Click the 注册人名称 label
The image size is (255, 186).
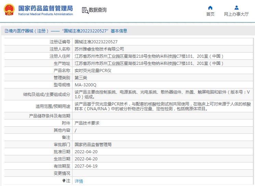point(60,49)
